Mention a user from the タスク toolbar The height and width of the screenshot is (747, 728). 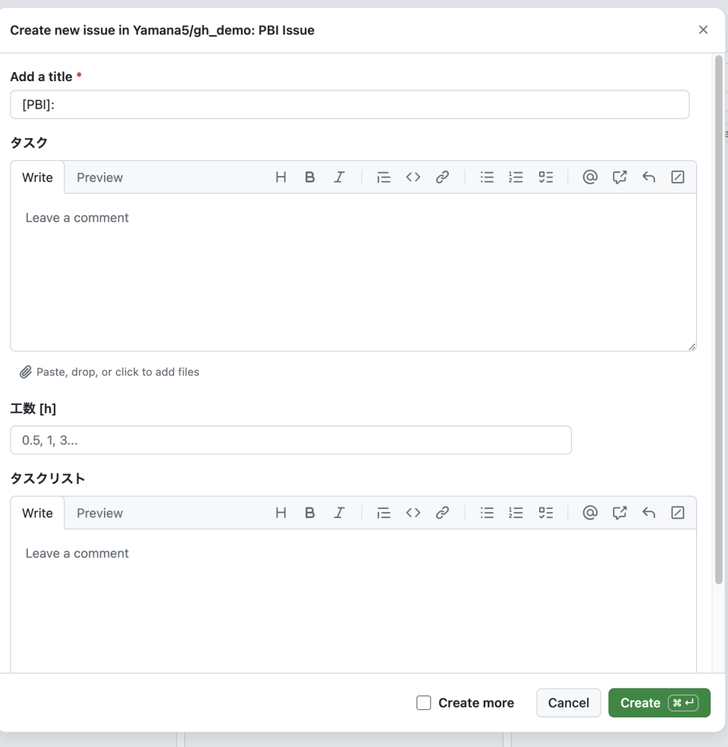590,177
